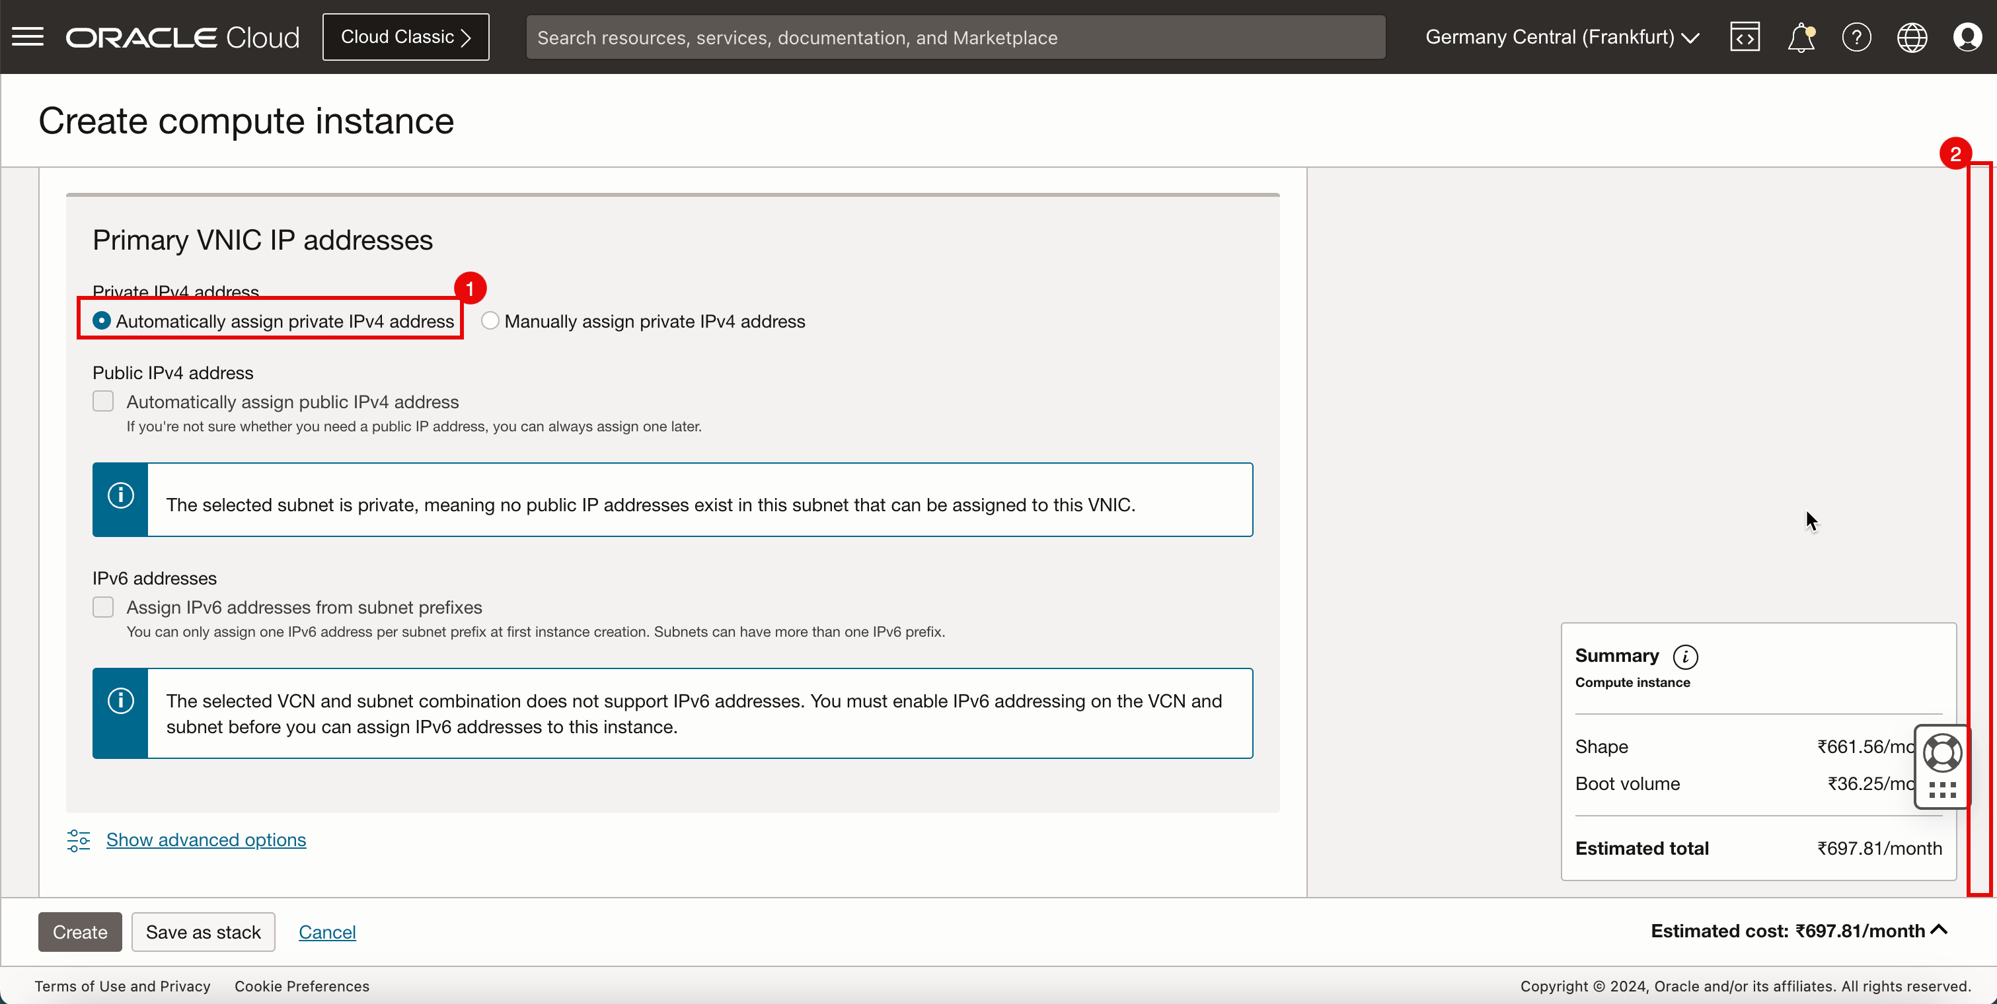The width and height of the screenshot is (1997, 1004).
Task: Check Assign IPv6 addresses from subnet prefixes
Action: (103, 606)
